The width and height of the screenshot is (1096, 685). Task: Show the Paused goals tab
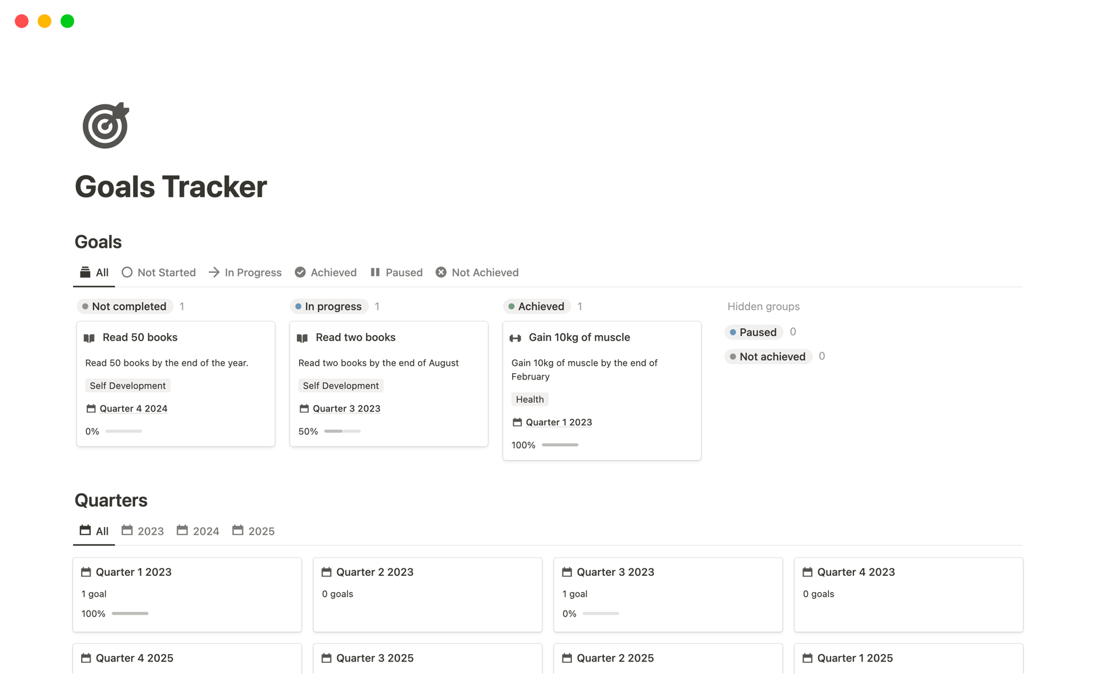click(x=397, y=272)
